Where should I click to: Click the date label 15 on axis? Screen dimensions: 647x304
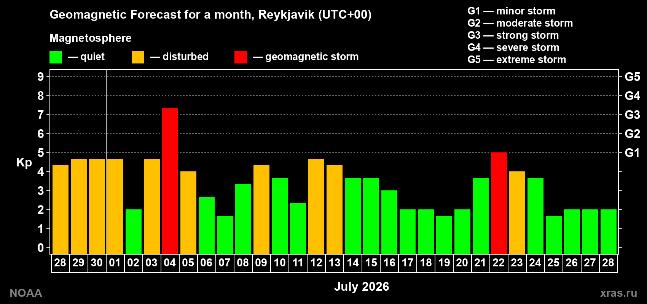[371, 263]
